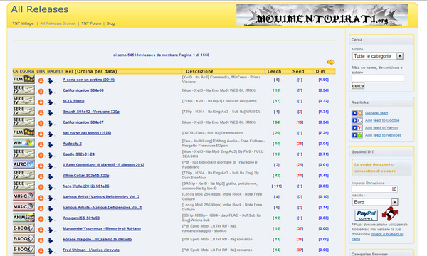Click E-BOOK category icon for Marguerite Yourcenar
The image size is (427, 256).
[23, 228]
